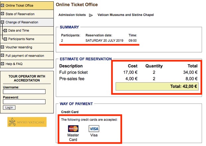
Task: Click the icon beside Help & FAQ
Action: [x=3, y=64]
